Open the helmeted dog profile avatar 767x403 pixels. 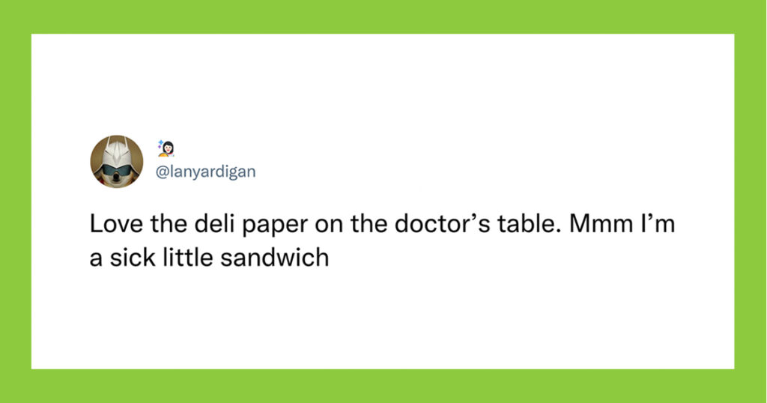point(116,161)
